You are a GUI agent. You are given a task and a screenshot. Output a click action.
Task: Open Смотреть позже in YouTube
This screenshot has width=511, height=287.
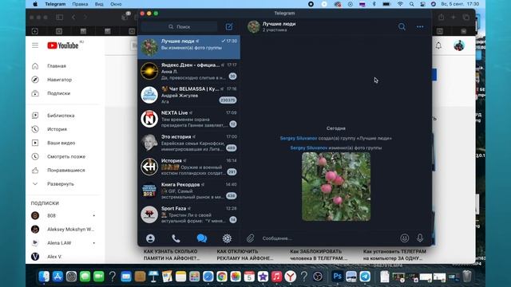[66, 156]
